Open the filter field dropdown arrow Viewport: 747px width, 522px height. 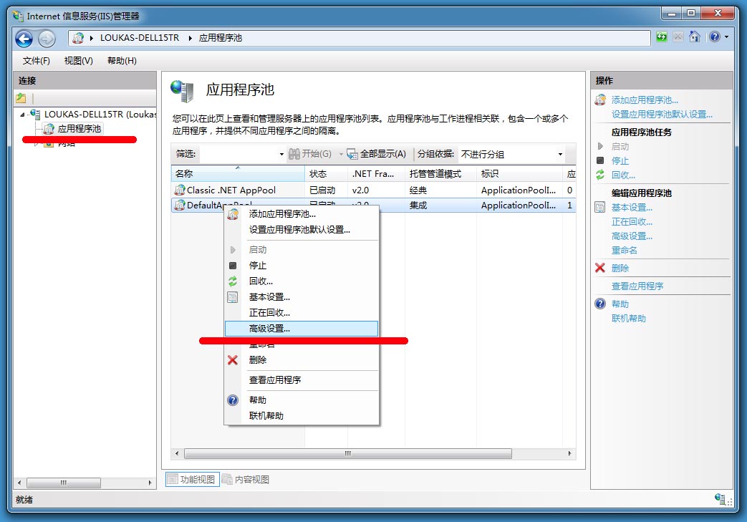coord(281,154)
